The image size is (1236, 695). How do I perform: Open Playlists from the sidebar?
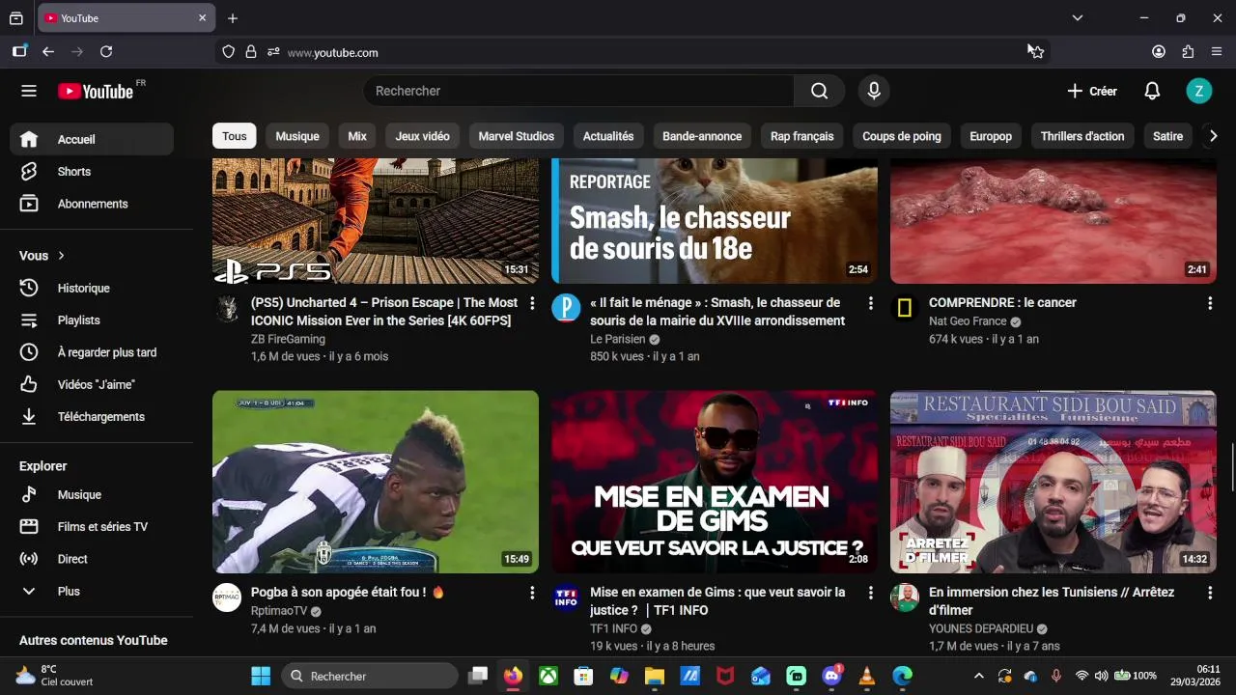(x=92, y=320)
